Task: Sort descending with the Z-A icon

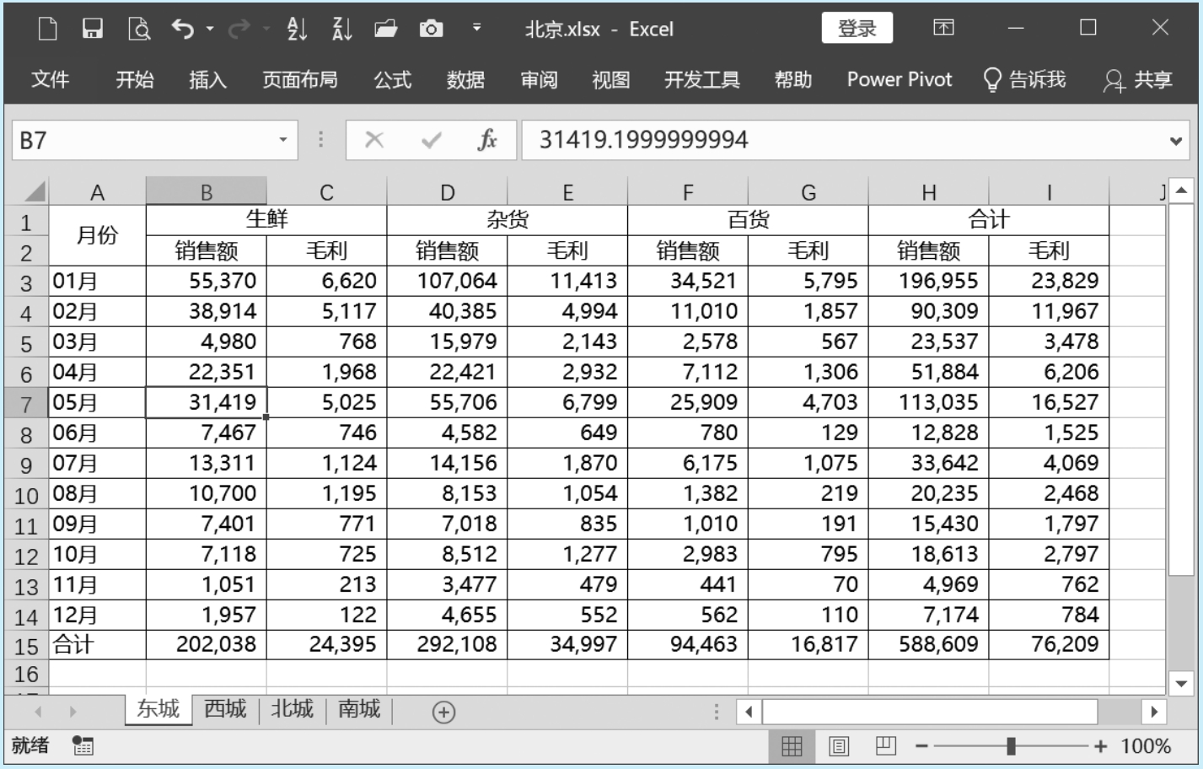Action: tap(341, 30)
